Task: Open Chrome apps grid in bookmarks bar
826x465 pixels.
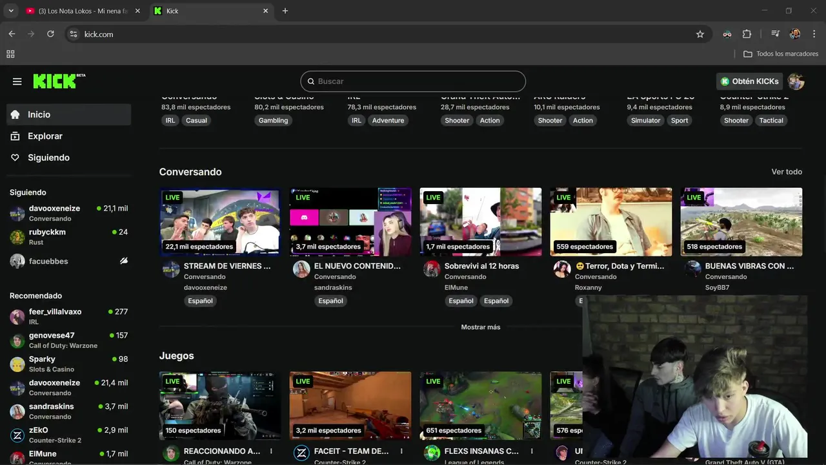Action: (x=10, y=54)
